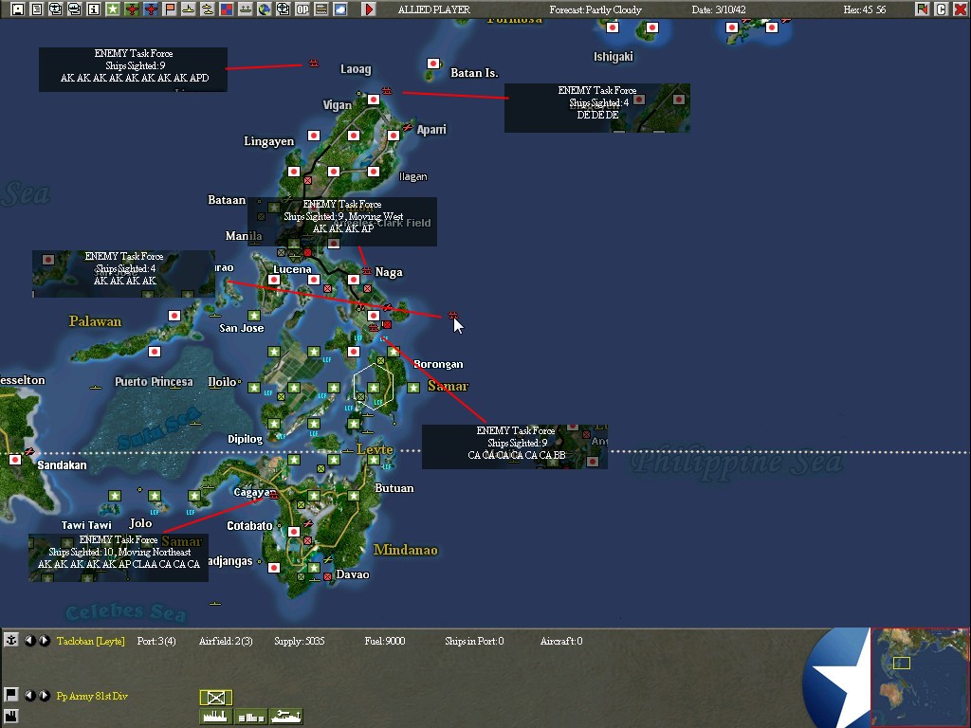Click the 'Date: 3/10/42' text
Viewport: 971px width, 728px height.
coord(719,9)
